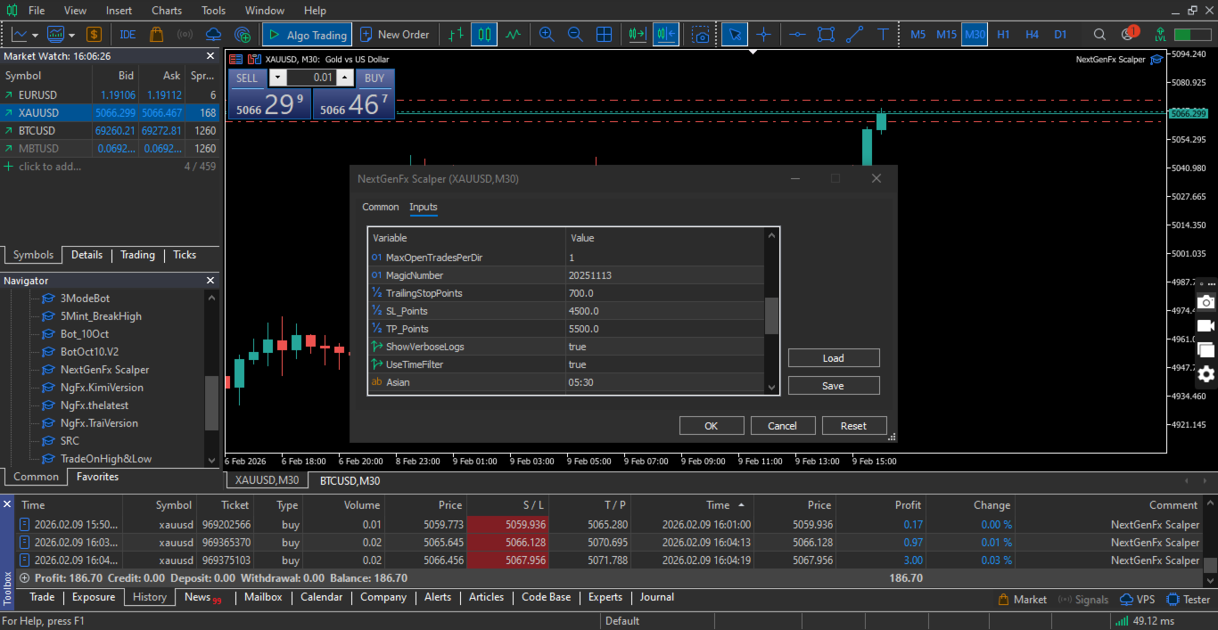Viewport: 1218px width, 630px height.
Task: Zoom out of the chart
Action: 575,35
